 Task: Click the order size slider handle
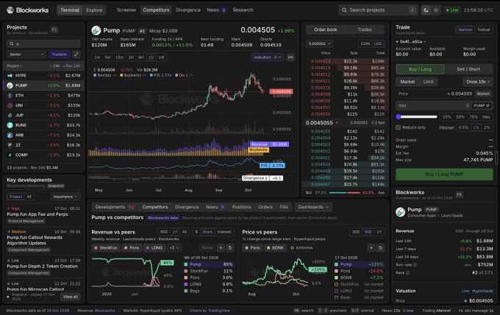tap(399, 117)
